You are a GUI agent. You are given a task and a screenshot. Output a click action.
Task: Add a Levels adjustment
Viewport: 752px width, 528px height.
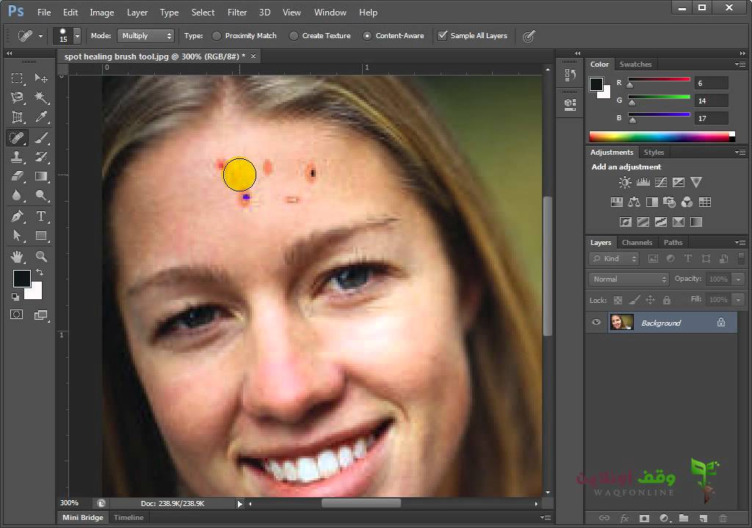coord(643,182)
